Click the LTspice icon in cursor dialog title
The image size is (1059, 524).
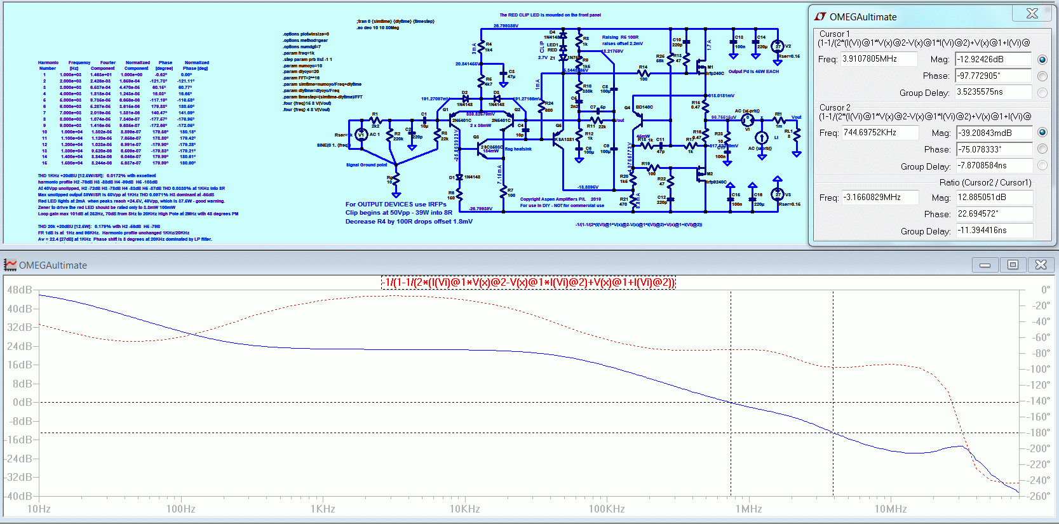pyautogui.click(x=820, y=17)
